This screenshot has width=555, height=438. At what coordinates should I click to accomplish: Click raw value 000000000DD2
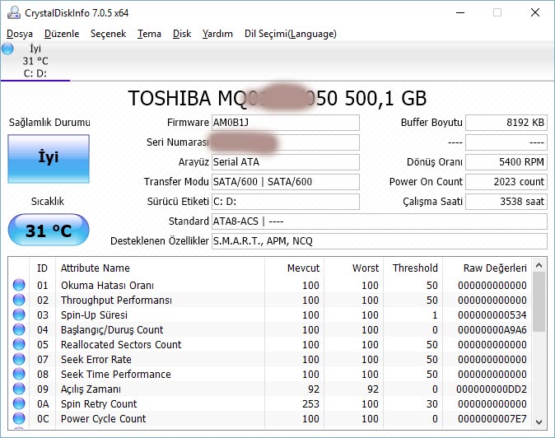tap(492, 389)
